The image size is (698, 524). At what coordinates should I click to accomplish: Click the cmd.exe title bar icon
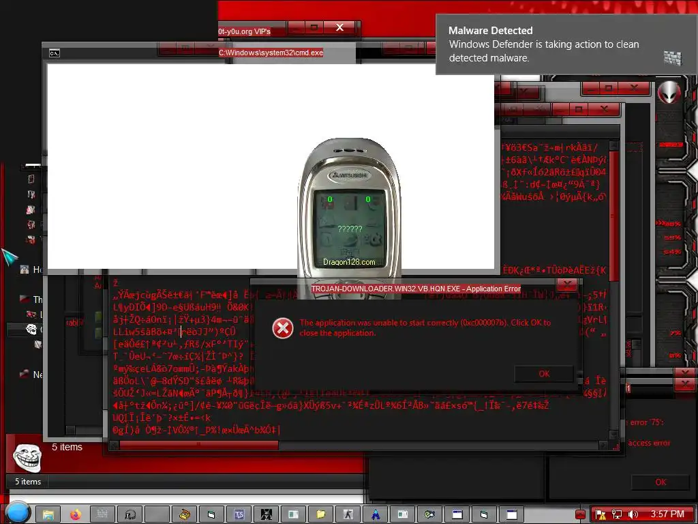tap(55, 53)
